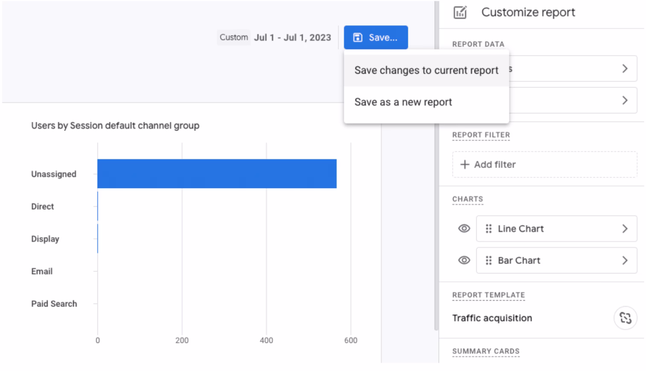Click the 'Email' axis label

[42, 271]
